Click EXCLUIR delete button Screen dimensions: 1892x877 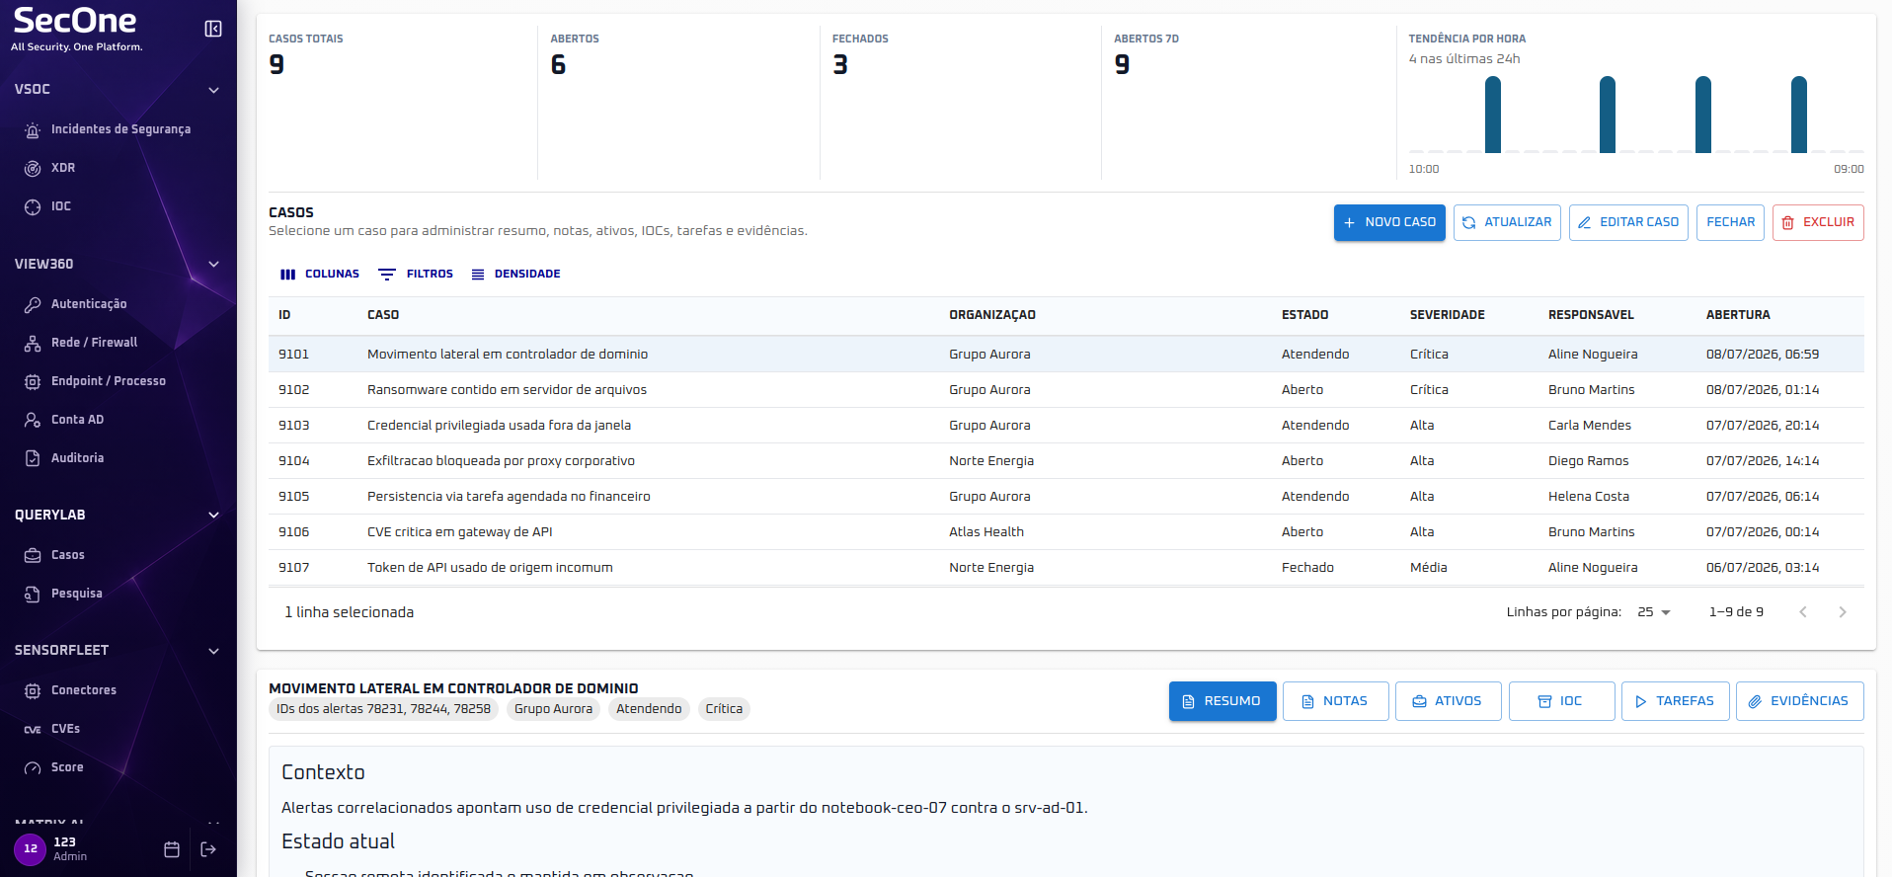coord(1818,223)
